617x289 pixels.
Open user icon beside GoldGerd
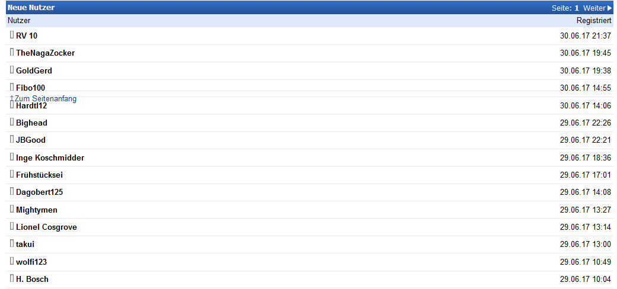(12, 70)
